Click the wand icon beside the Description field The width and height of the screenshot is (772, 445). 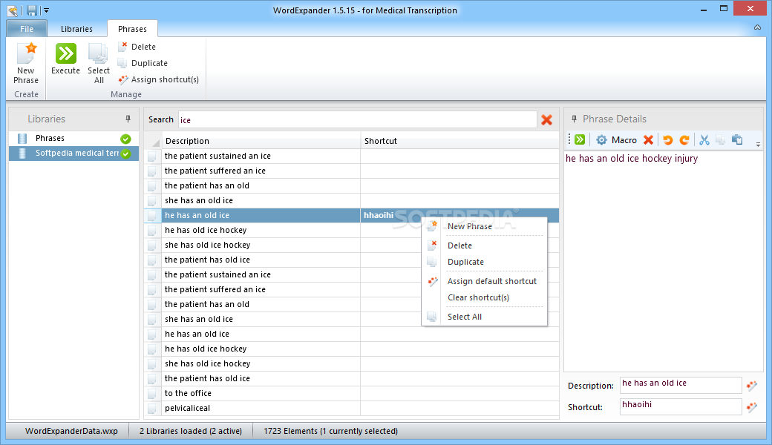pos(752,386)
